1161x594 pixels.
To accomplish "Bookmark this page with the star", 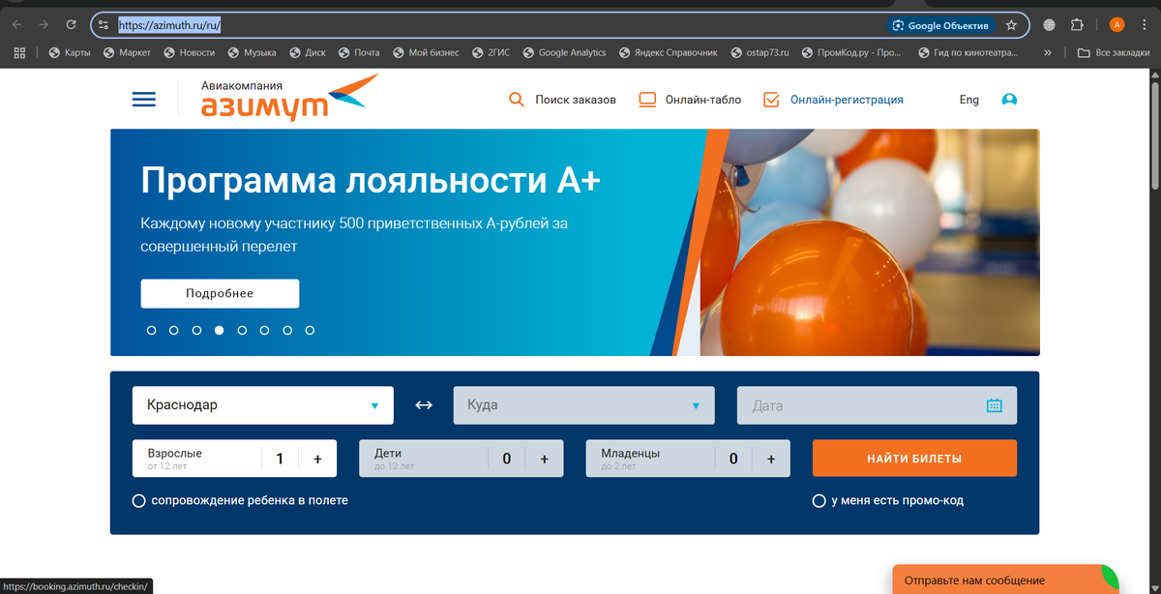I will (1011, 25).
